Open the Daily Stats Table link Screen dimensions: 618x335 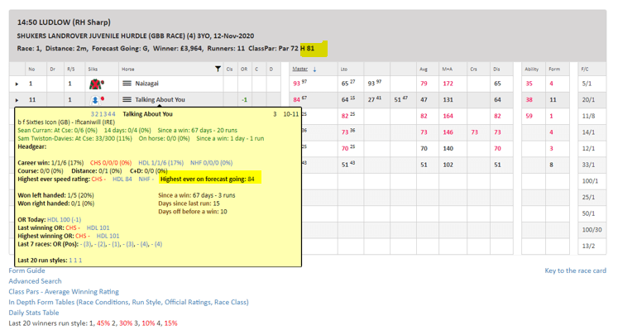click(33, 313)
